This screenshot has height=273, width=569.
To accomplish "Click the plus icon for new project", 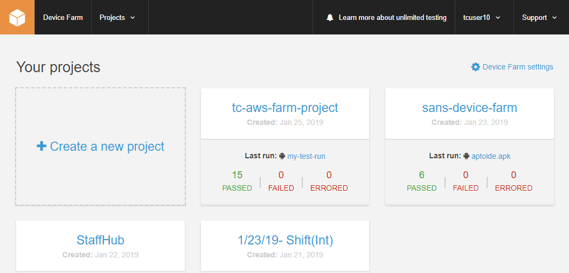I will tap(41, 146).
